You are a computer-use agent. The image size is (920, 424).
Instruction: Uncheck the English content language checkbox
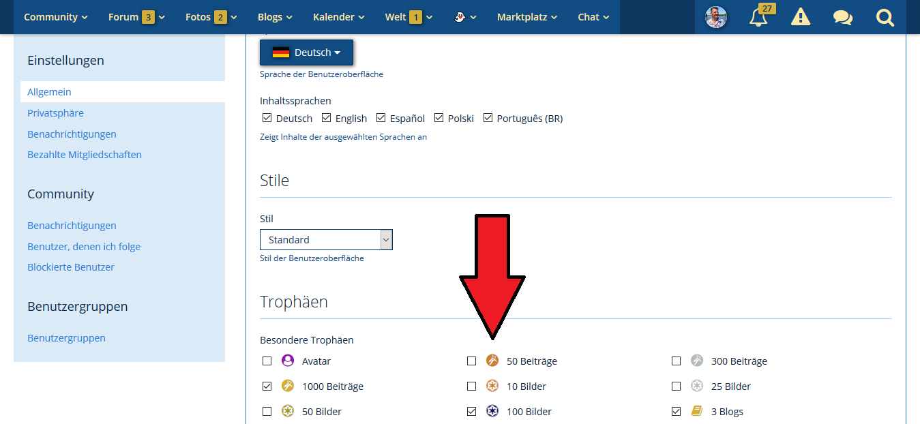[327, 118]
